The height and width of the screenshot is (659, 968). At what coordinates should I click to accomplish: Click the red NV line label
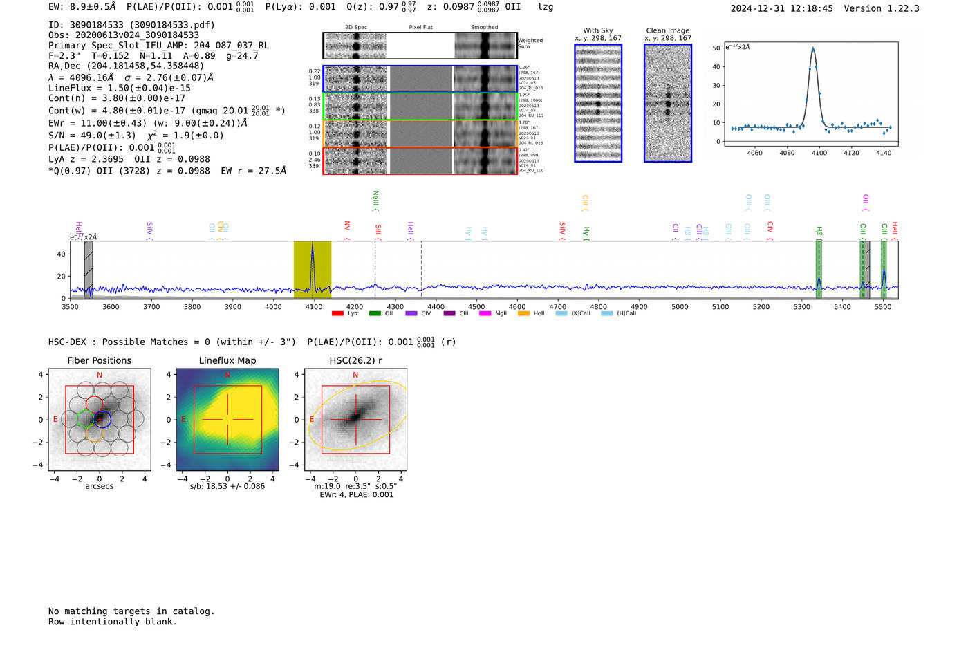click(x=347, y=230)
